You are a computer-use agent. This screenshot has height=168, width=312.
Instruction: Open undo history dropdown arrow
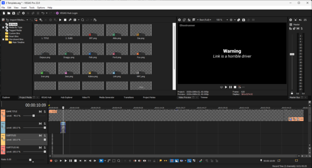46,13
